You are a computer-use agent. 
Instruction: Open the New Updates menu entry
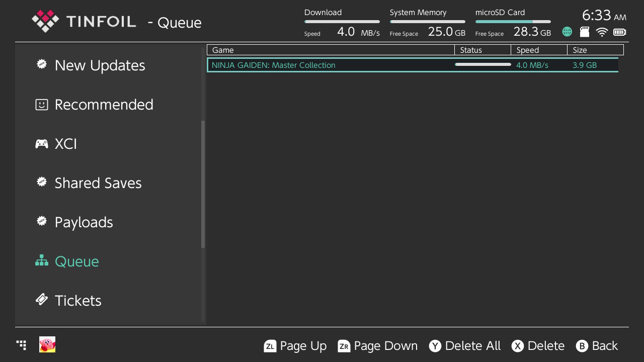108,65
